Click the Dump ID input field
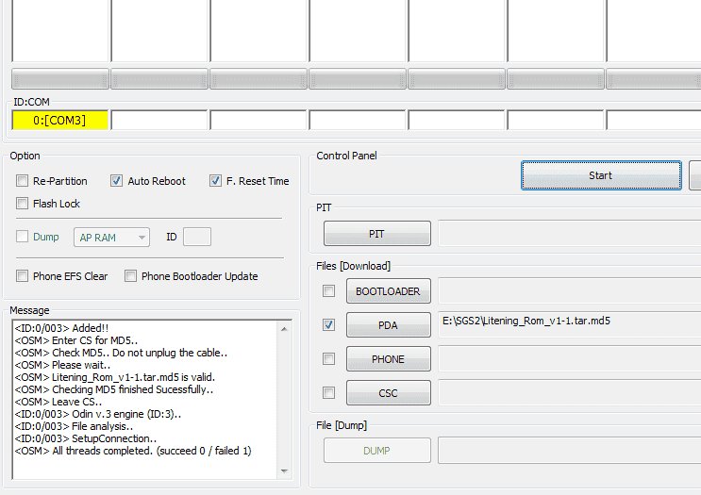Screen dimensions: 701x495 pos(197,237)
